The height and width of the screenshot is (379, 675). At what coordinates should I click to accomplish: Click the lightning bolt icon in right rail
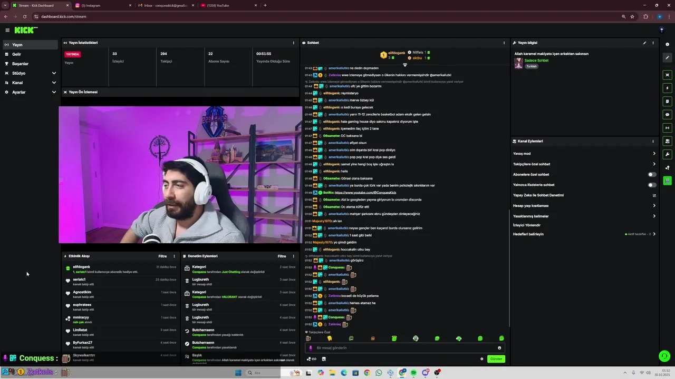coord(668,88)
